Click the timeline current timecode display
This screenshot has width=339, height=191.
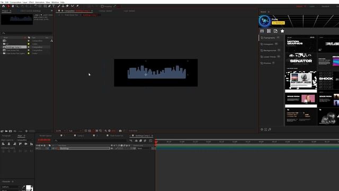[44, 140]
